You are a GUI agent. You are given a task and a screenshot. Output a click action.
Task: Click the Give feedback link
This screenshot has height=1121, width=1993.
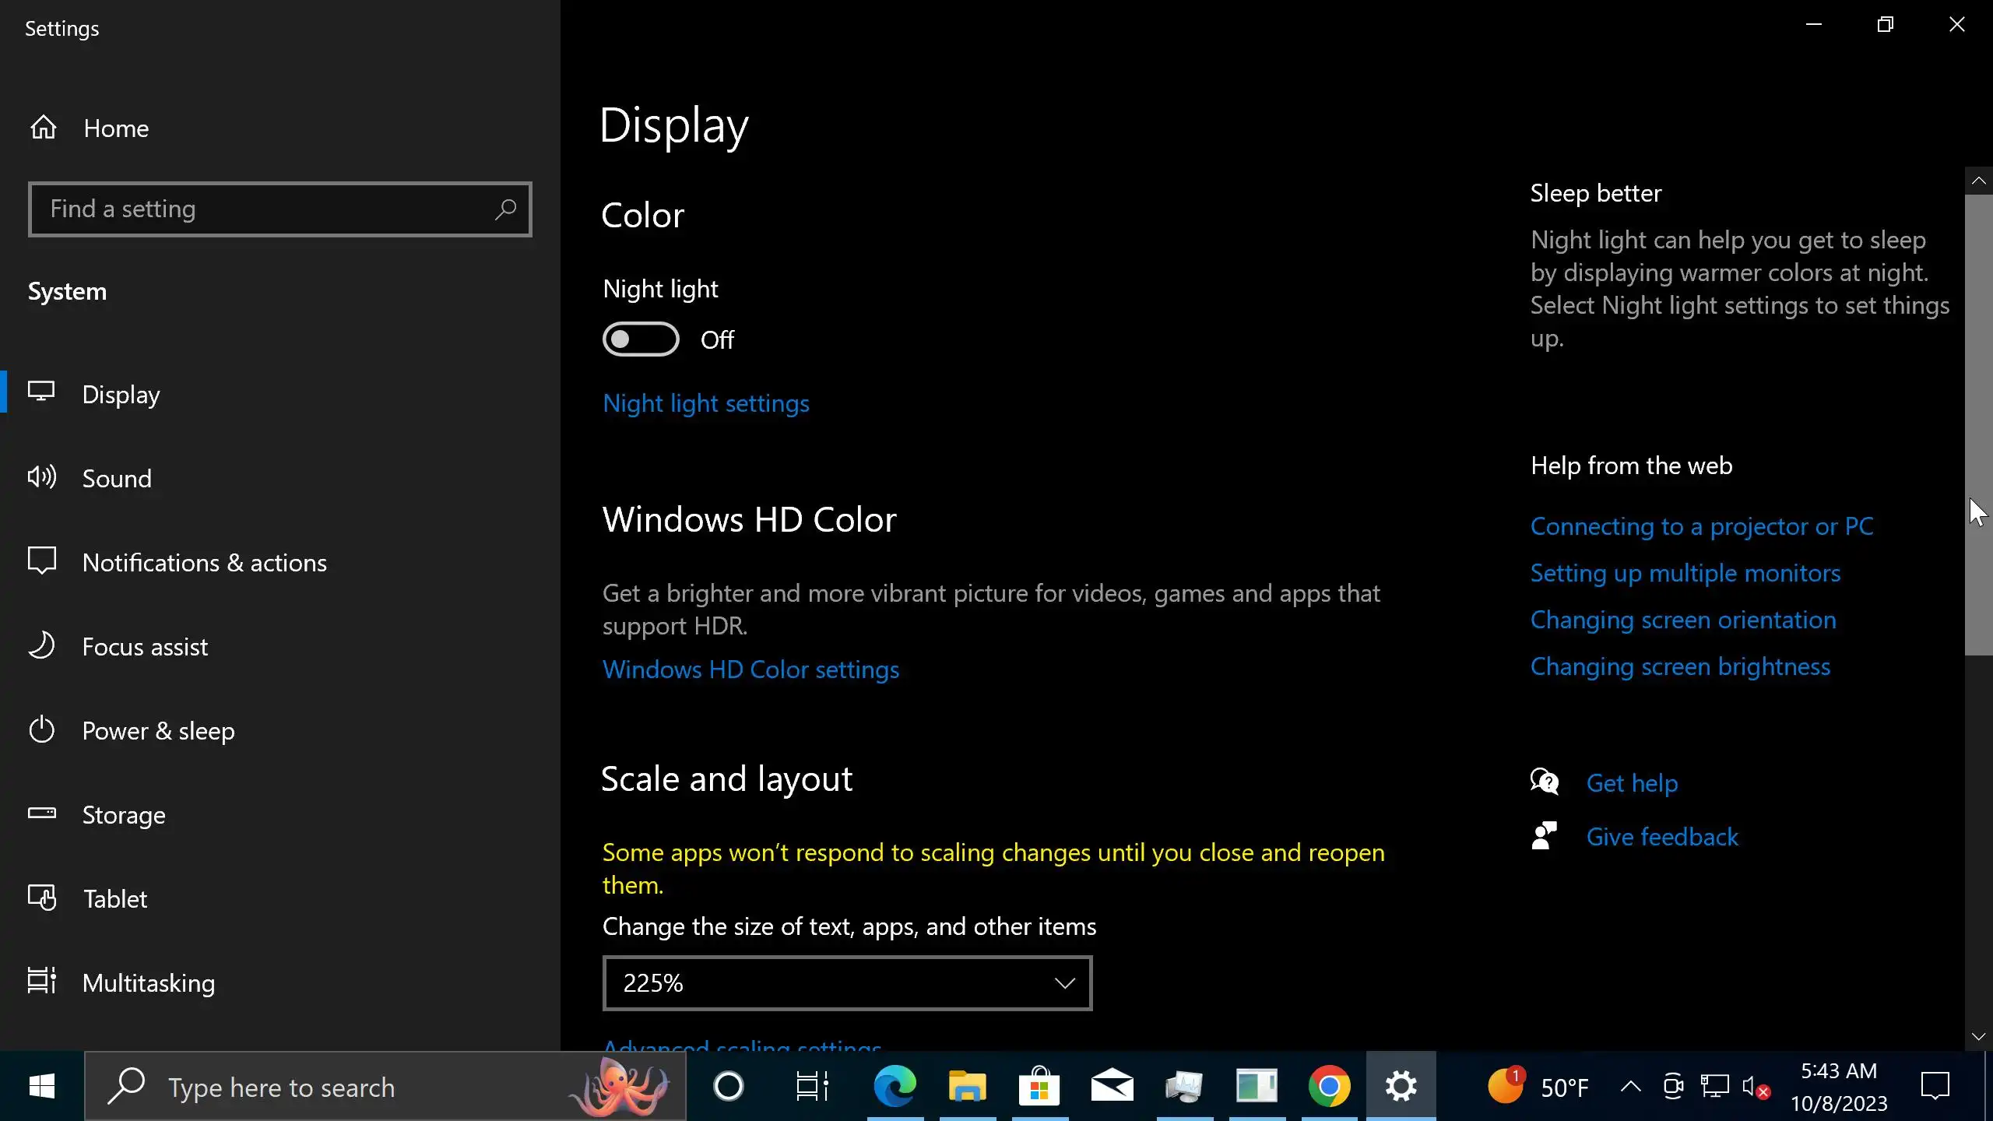click(x=1661, y=837)
